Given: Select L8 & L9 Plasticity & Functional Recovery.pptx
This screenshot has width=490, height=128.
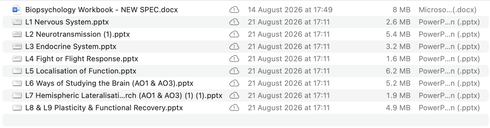Looking at the screenshot, I should click(x=245, y=108).
